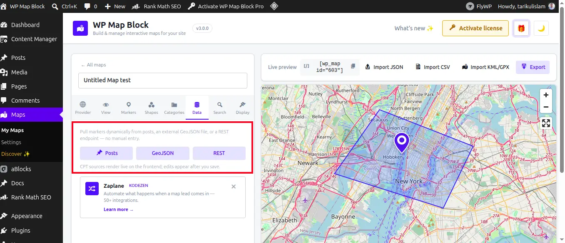Click WP Map Block site name in admin bar
Screen dimensions: 565x243
tap(23, 6)
